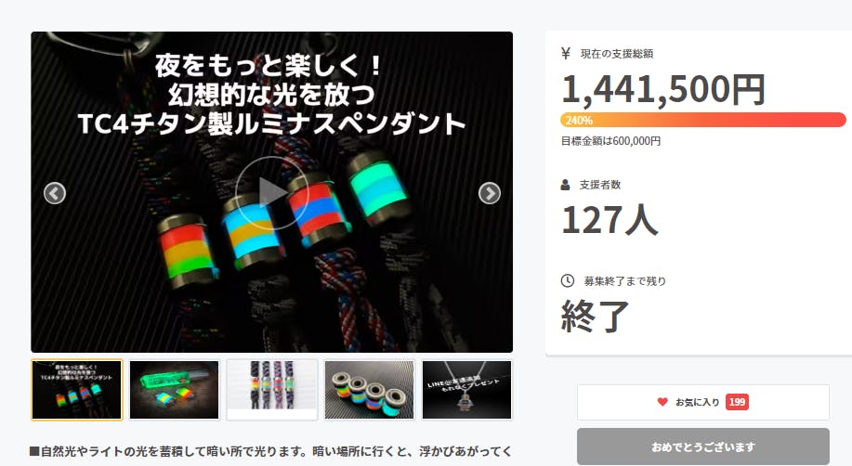Click the clock icon beside 募集終了まで残り
Screen dimensions: 852x466
pyautogui.click(x=568, y=280)
